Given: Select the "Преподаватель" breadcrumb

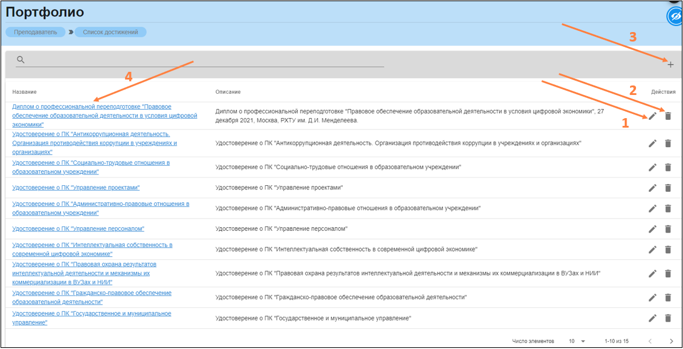Looking at the screenshot, I should click(36, 32).
